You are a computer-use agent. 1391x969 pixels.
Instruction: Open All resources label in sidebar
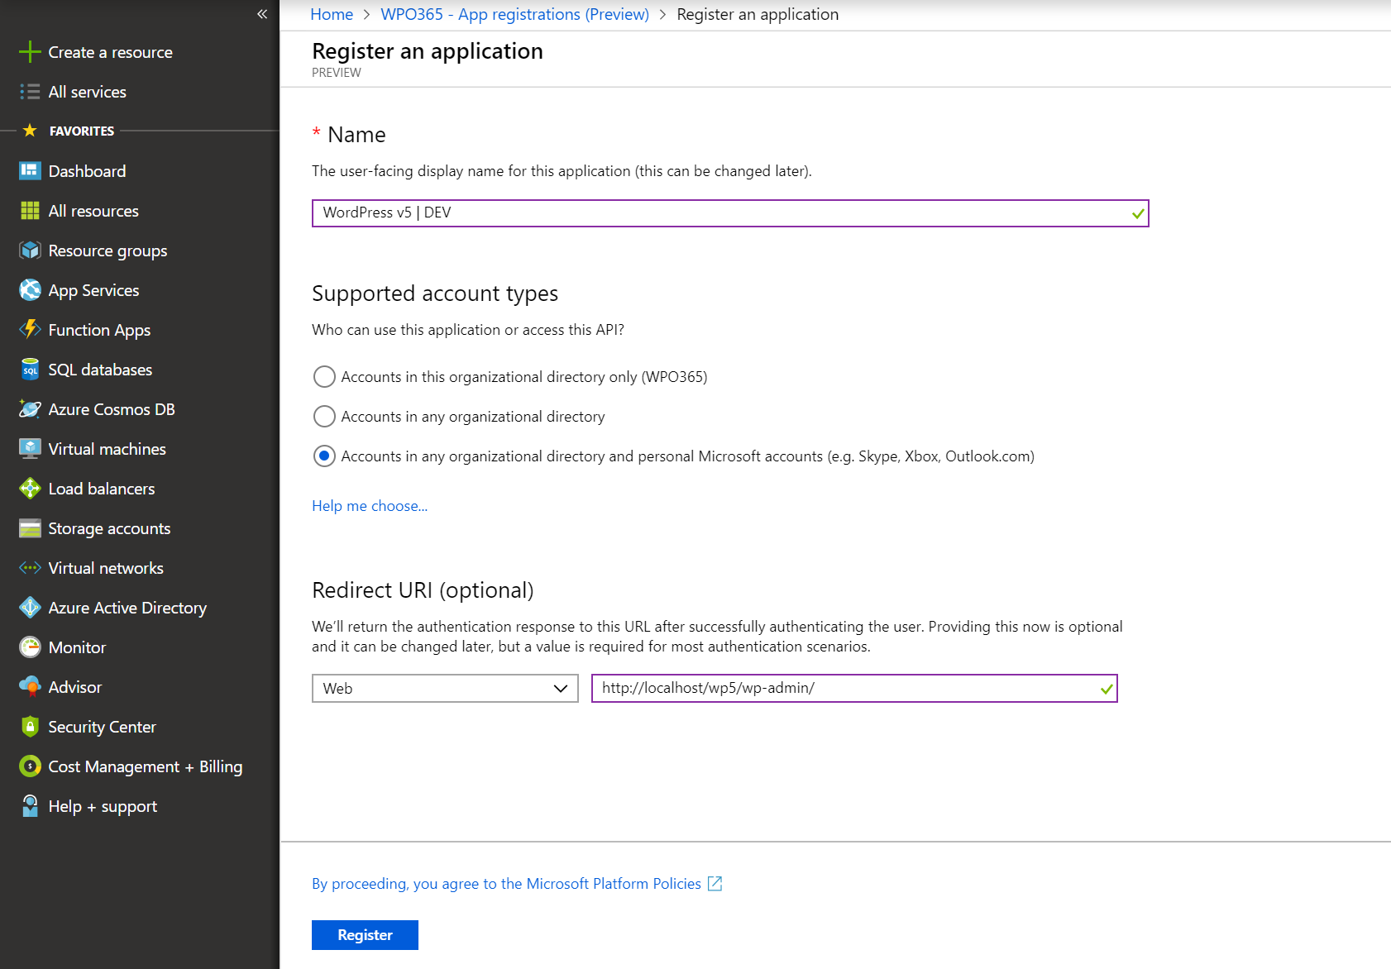[x=93, y=211]
